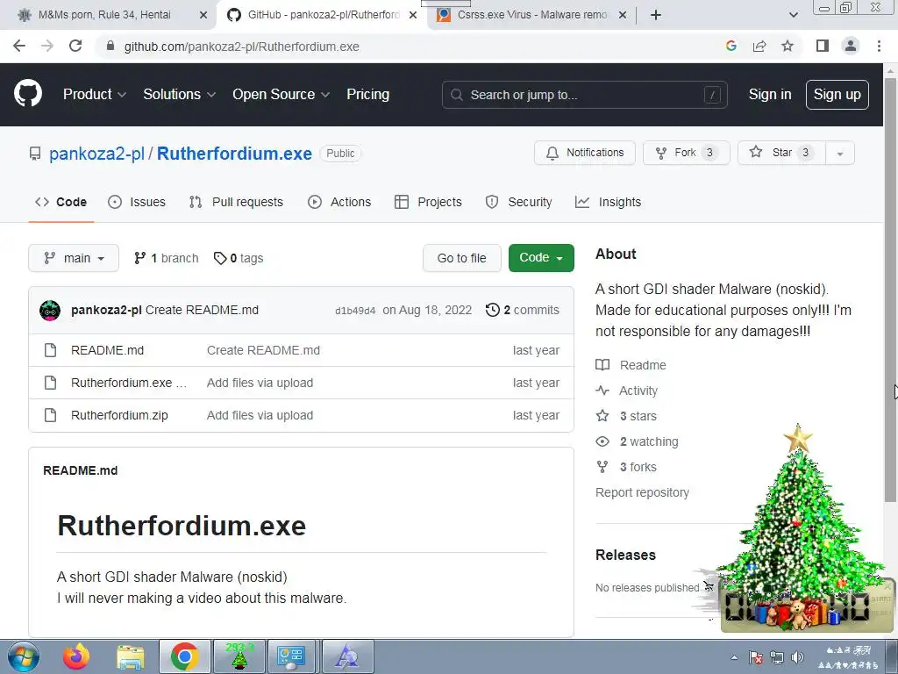This screenshot has height=674, width=898.
Task: Click the Notifications button
Action: [585, 153]
